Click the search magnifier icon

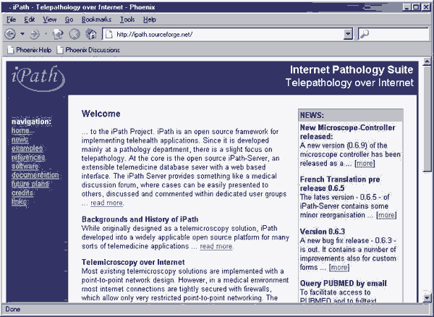[365, 34]
